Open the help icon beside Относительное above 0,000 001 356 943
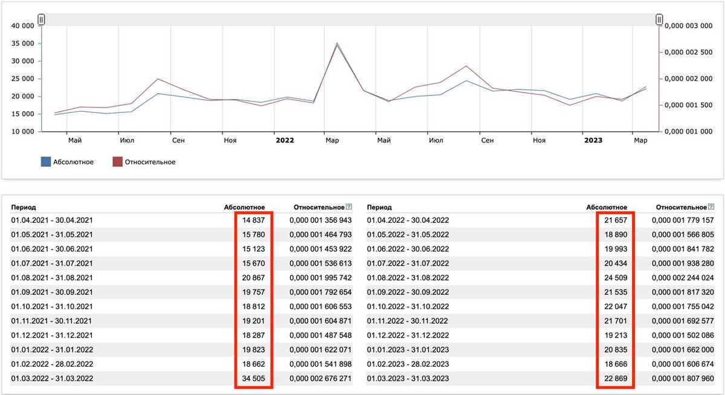The image size is (725, 395). (349, 207)
